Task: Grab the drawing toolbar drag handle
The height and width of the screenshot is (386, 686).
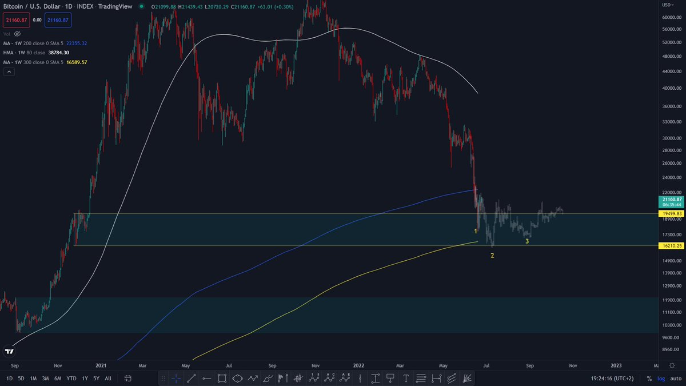Action: (163, 378)
